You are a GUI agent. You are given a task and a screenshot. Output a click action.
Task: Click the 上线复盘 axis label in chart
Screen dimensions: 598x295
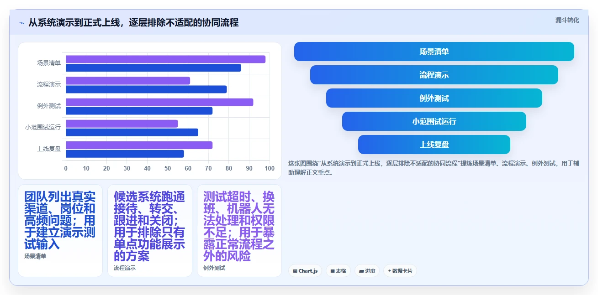coord(49,149)
